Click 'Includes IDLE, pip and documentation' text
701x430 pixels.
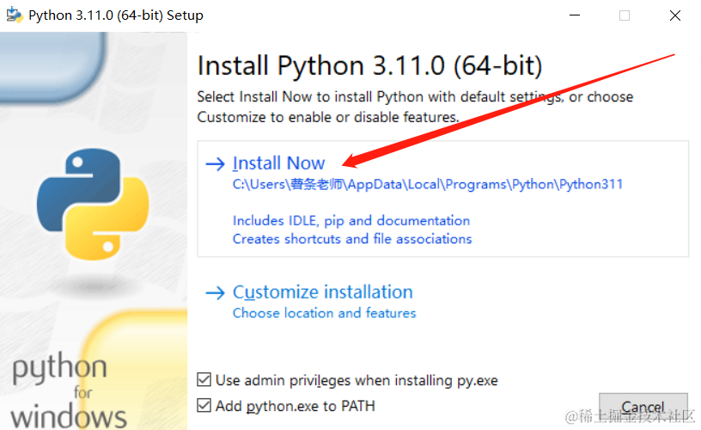pyautogui.click(x=351, y=221)
